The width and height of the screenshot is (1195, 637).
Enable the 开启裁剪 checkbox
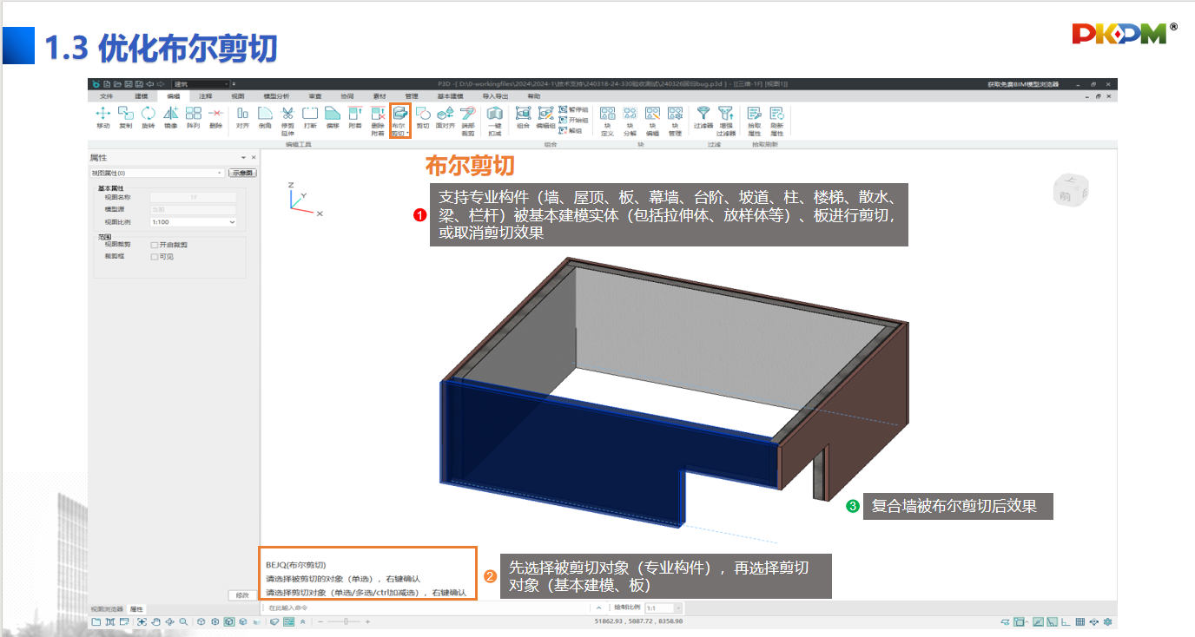click(x=155, y=245)
